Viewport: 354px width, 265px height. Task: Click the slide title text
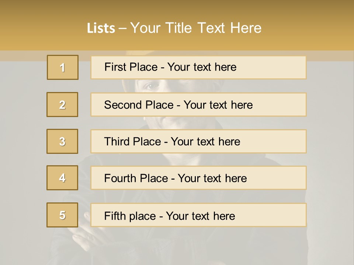(174, 28)
